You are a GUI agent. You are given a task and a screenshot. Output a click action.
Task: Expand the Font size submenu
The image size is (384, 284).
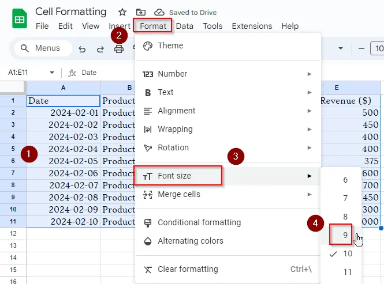[228, 176]
